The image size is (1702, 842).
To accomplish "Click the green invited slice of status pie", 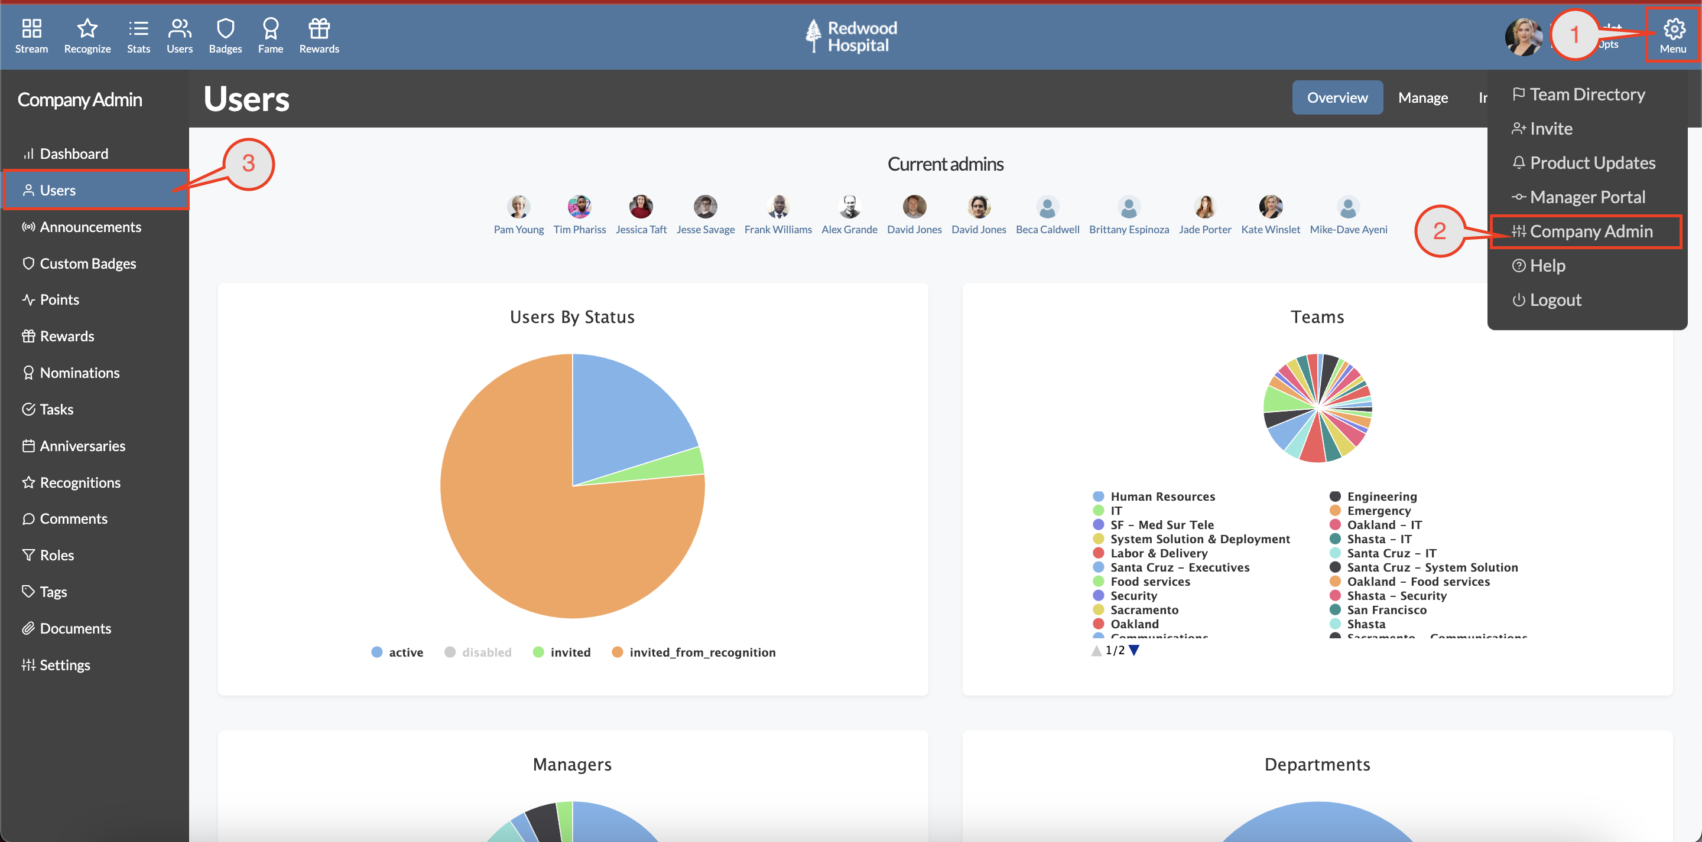I will coord(667,466).
